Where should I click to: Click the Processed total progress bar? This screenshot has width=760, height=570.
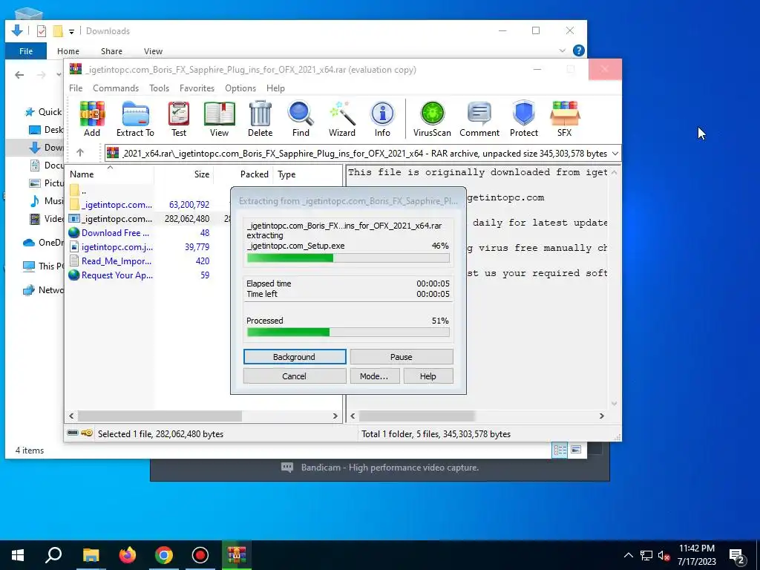[348, 332]
